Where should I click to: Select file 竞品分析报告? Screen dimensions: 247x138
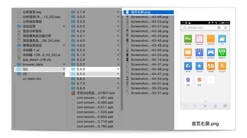(x=32, y=31)
